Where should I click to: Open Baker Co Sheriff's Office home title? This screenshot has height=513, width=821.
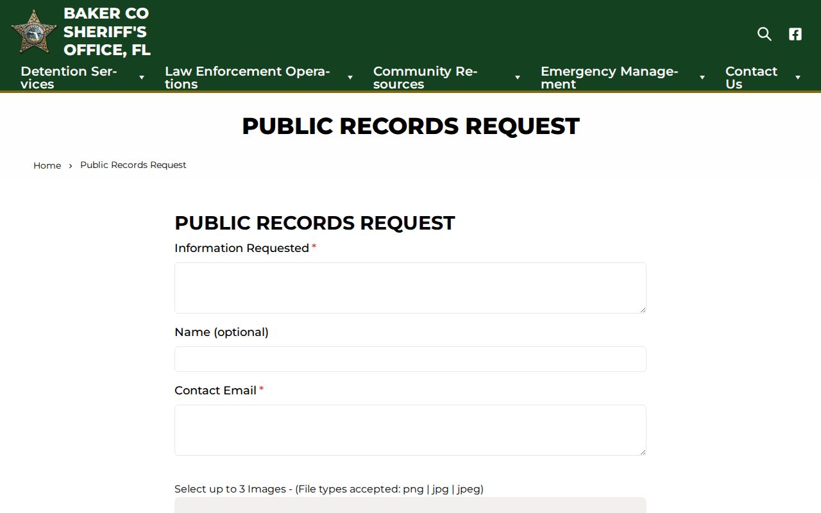coord(107,31)
